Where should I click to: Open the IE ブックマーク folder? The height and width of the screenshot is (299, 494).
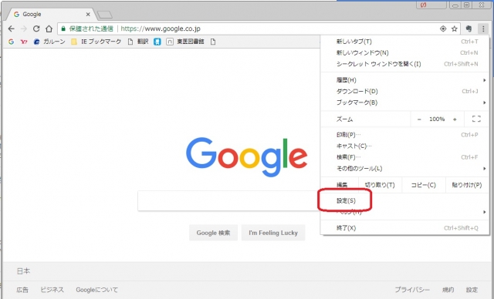pyautogui.click(x=96, y=42)
